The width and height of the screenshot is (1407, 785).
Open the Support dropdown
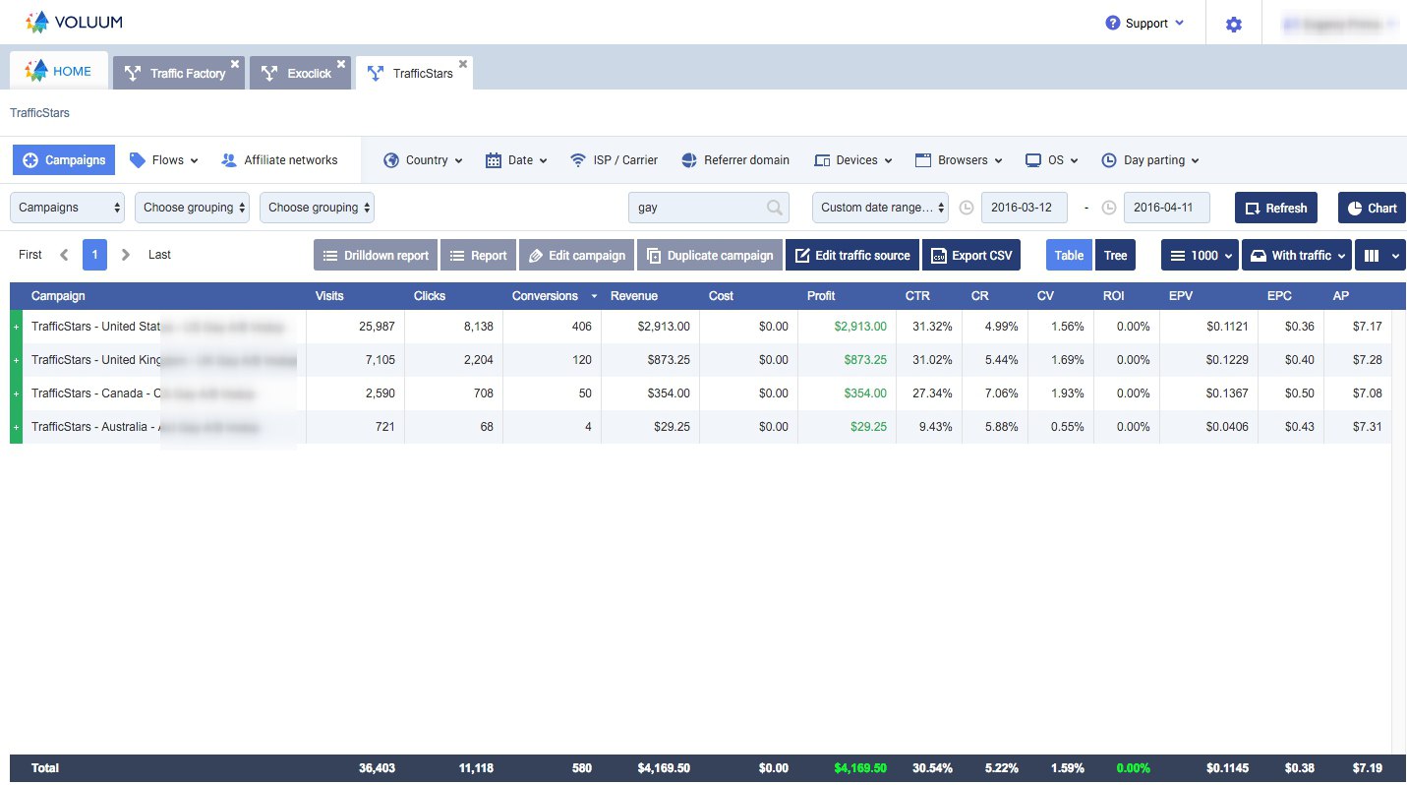(1144, 24)
